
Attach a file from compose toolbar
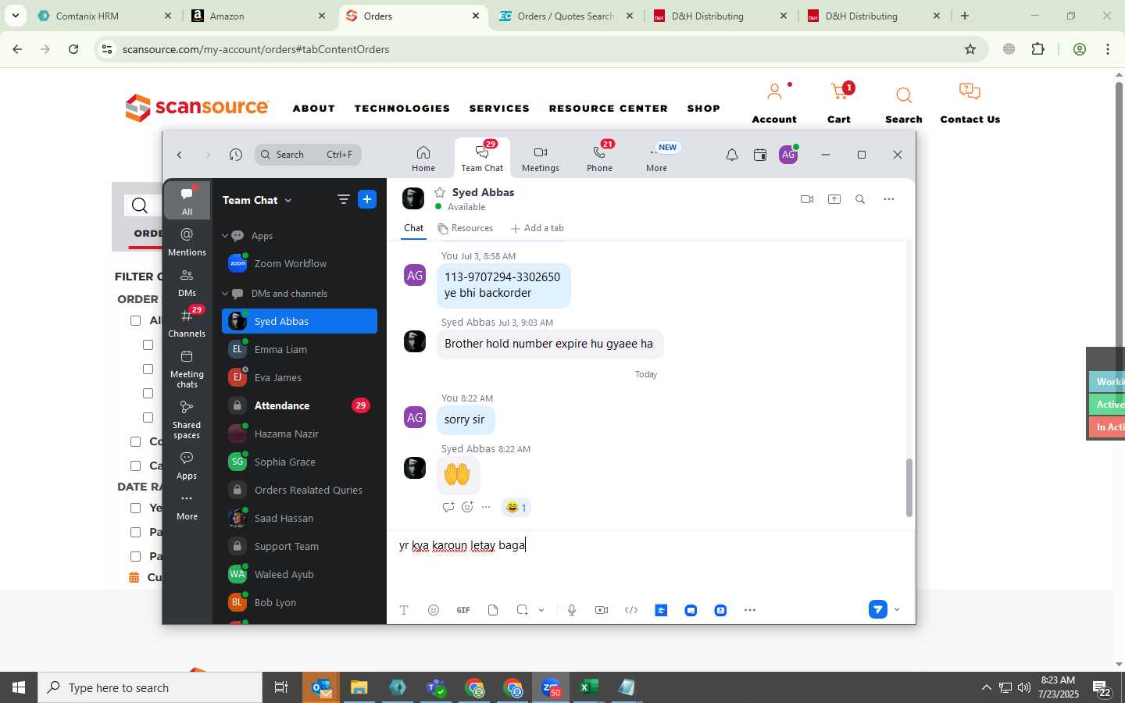click(493, 610)
